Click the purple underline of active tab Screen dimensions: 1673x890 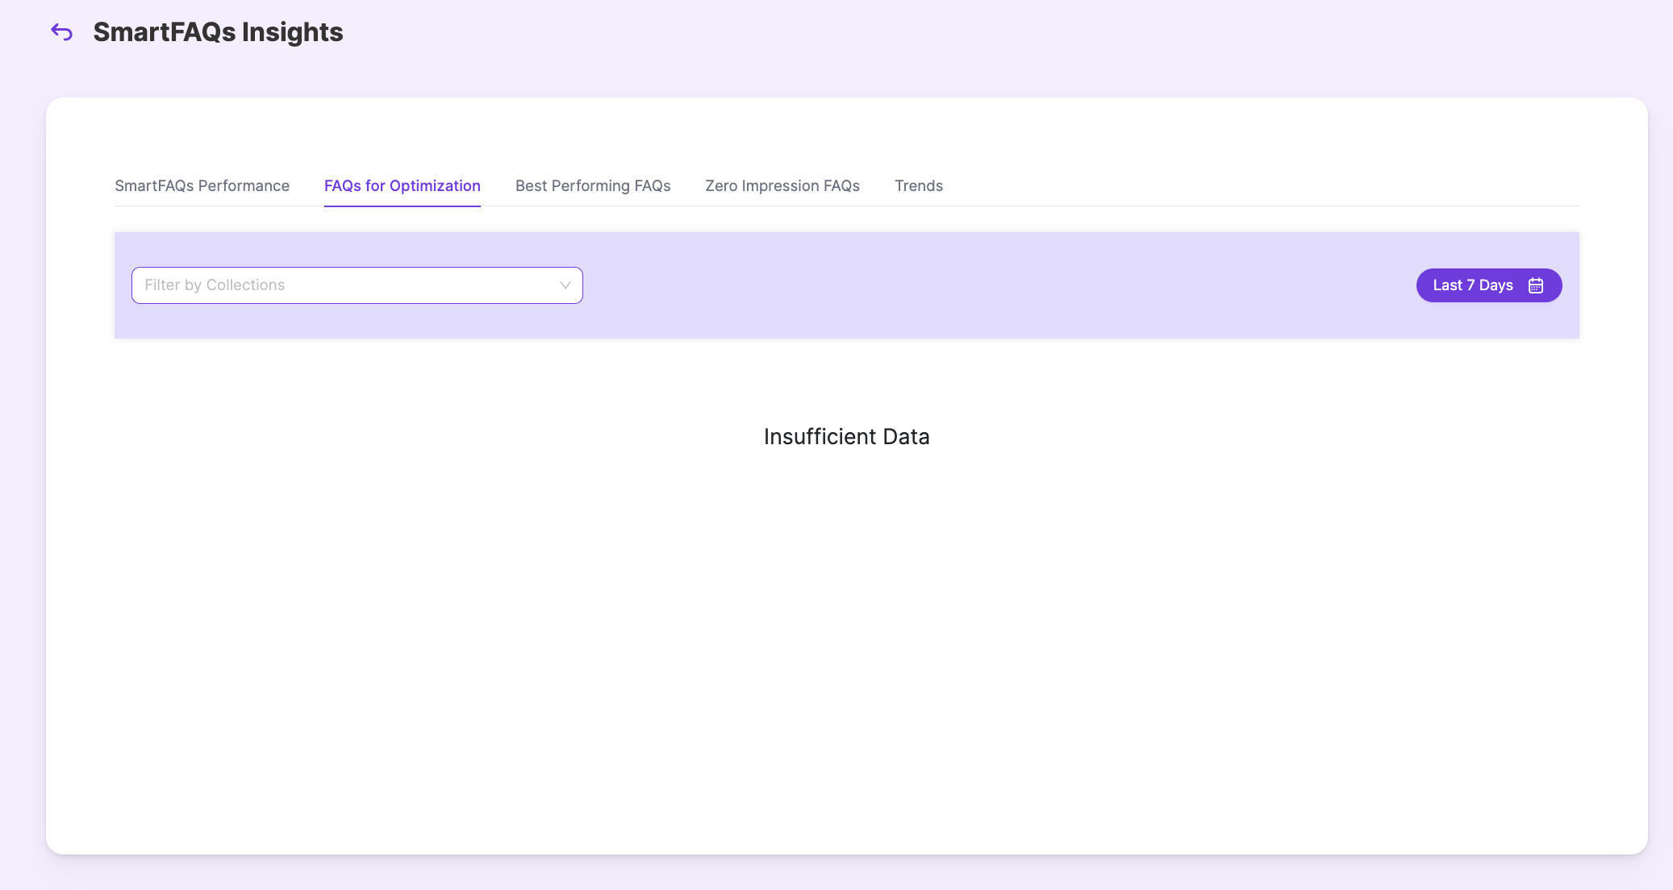pos(402,206)
